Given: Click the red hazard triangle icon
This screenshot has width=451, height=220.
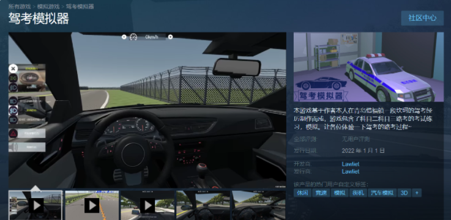Looking at the screenshot, I should click(x=13, y=133).
